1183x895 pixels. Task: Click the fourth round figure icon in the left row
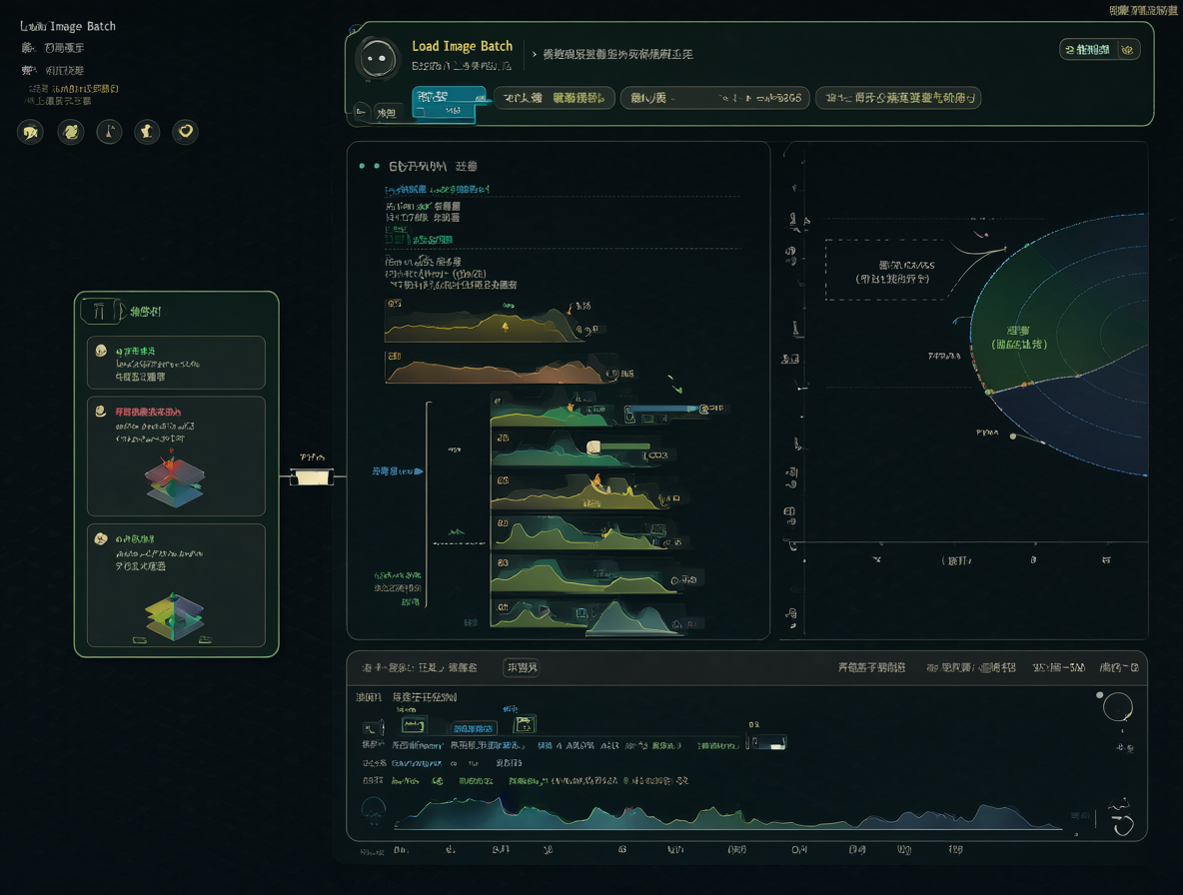tap(147, 132)
